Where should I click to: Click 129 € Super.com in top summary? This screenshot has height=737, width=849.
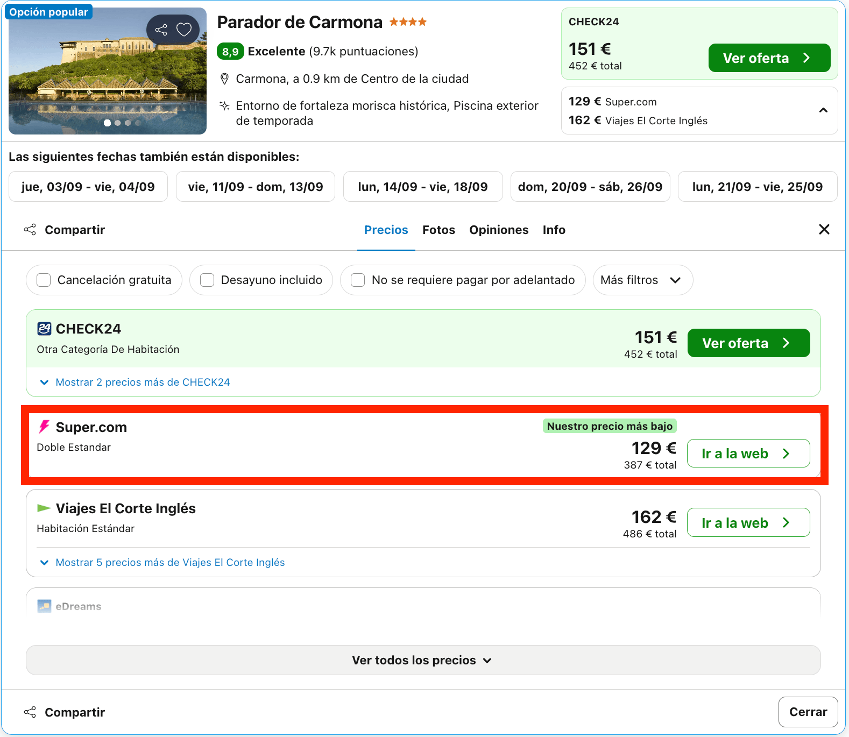point(613,102)
